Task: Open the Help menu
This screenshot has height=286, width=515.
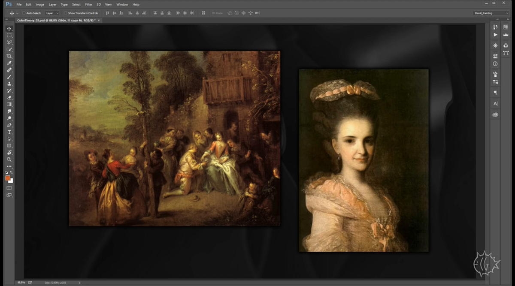Action: (136, 4)
